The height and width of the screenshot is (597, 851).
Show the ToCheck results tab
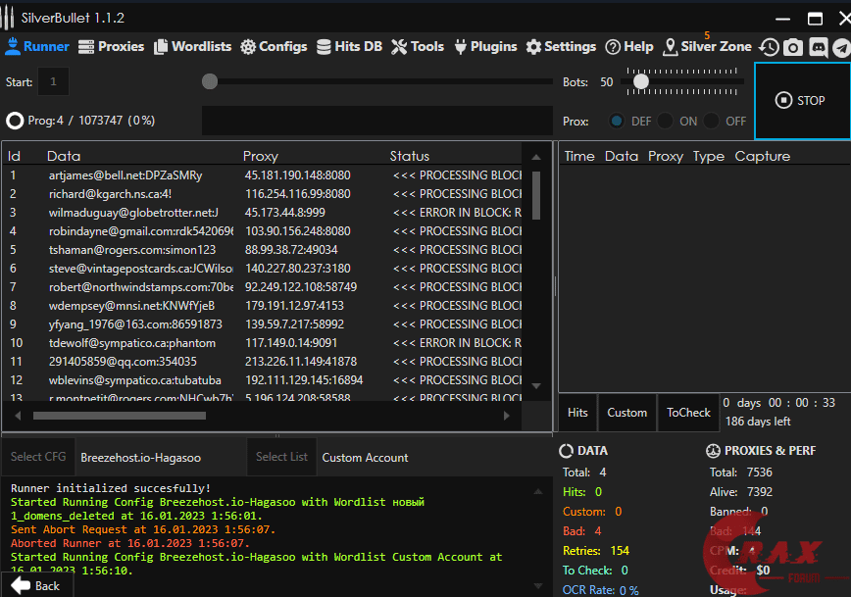(687, 413)
